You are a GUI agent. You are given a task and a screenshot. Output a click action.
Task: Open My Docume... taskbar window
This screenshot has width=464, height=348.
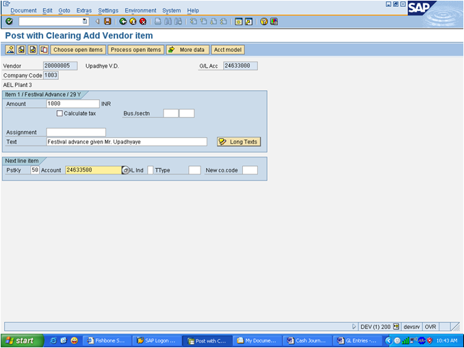(257, 340)
